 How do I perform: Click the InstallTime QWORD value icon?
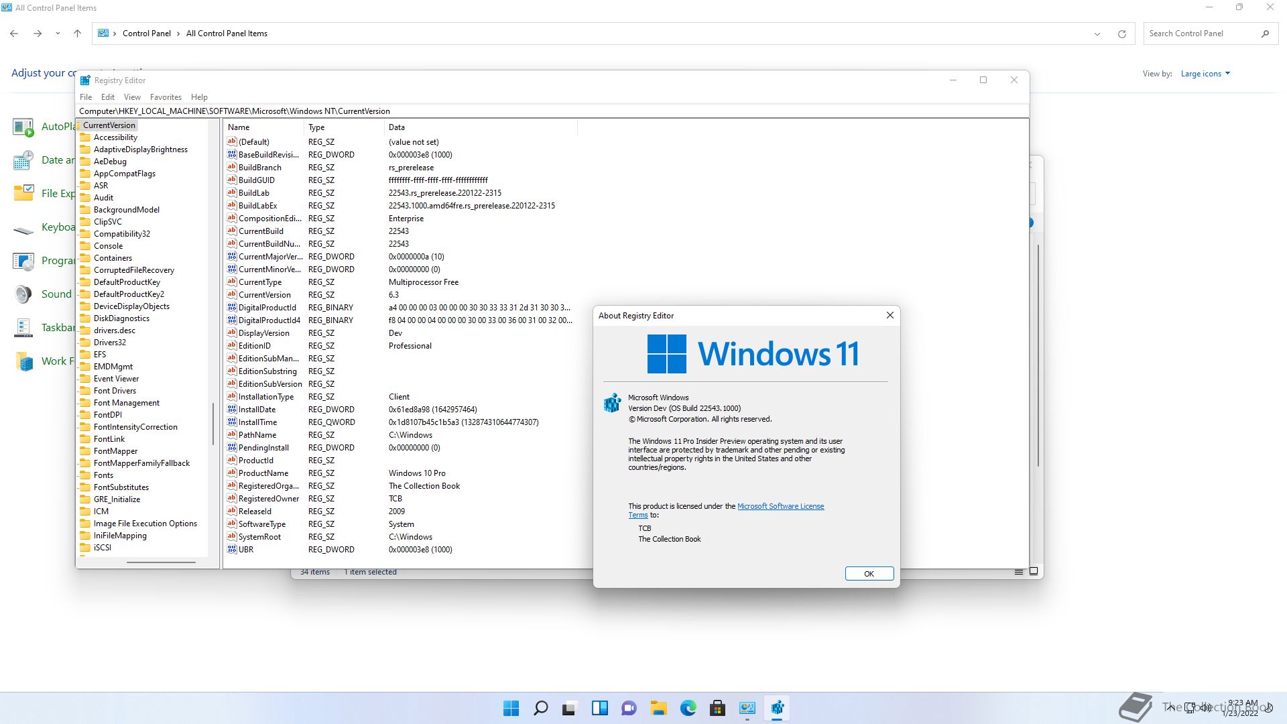[232, 422]
